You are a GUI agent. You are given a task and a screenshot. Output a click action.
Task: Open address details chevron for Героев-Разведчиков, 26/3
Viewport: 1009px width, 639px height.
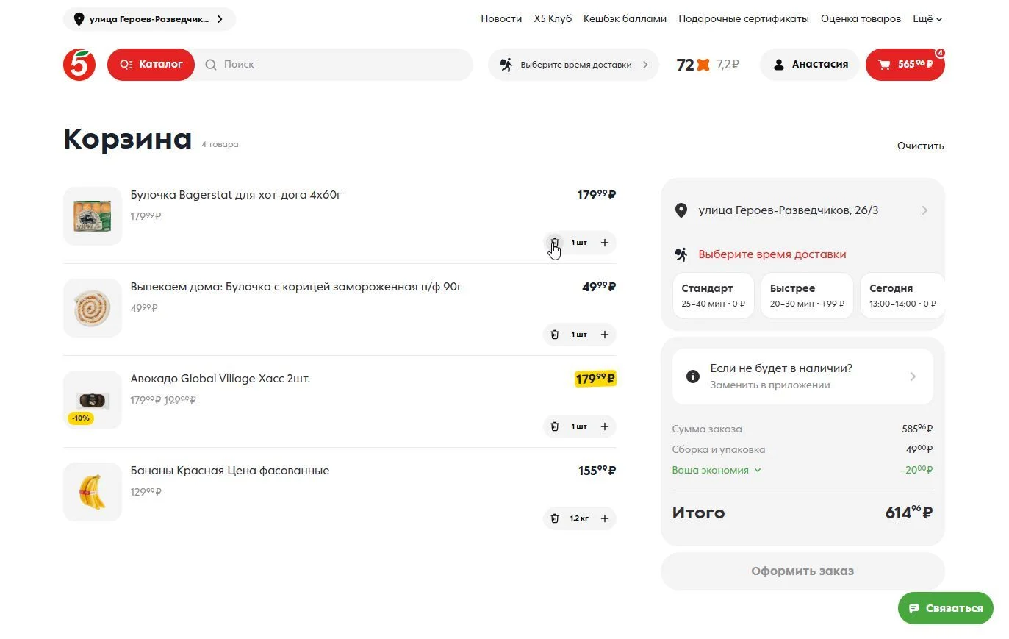pyautogui.click(x=924, y=210)
